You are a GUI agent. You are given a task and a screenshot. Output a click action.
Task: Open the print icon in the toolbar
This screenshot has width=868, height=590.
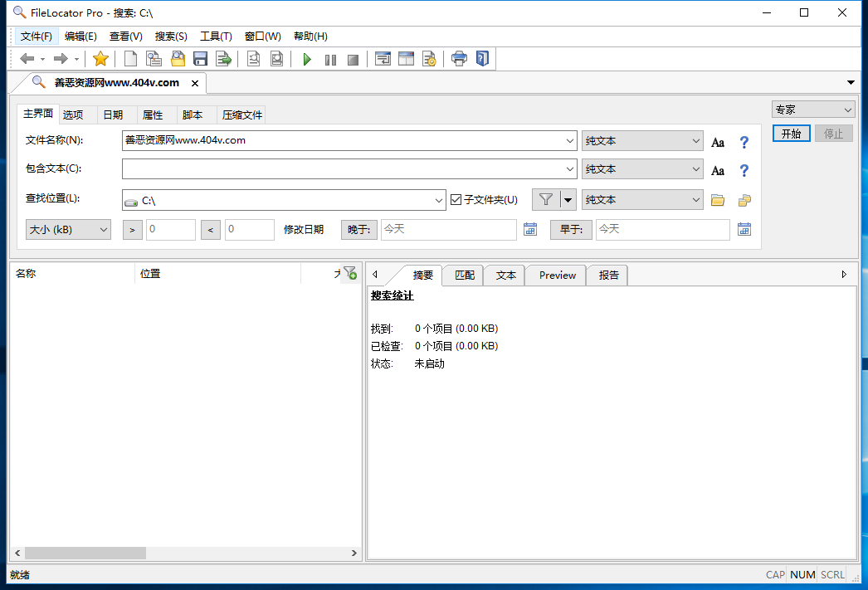tap(459, 58)
